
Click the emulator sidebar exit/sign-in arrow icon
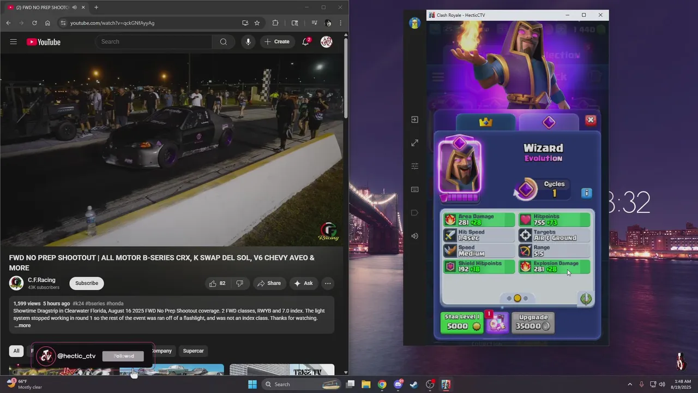[415, 120]
